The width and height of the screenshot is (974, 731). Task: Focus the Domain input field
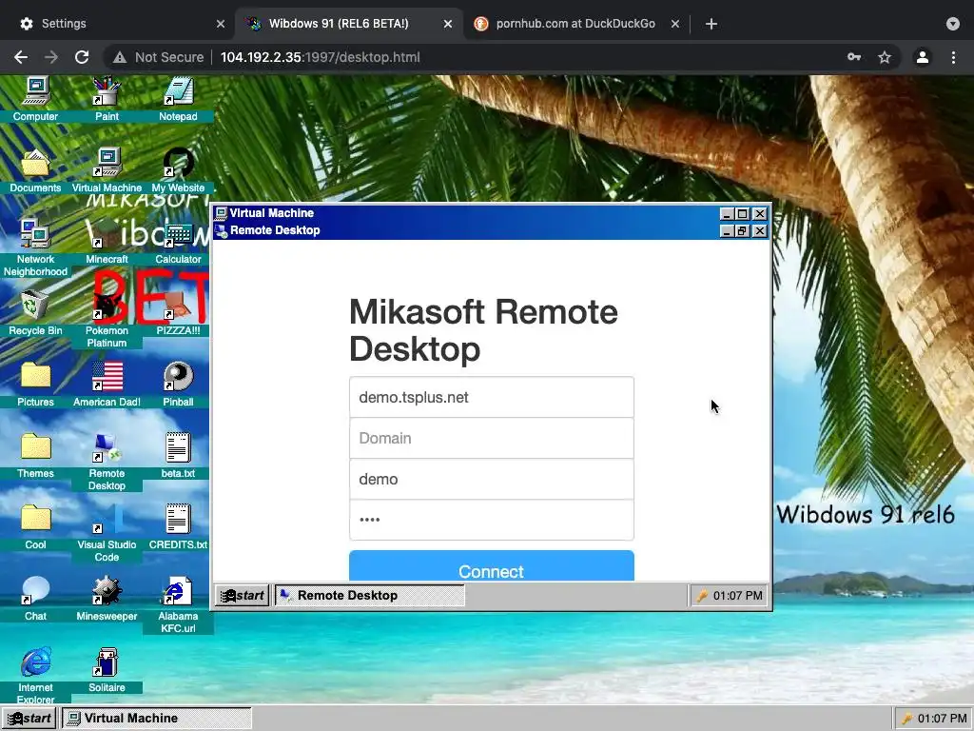pyautogui.click(x=492, y=438)
